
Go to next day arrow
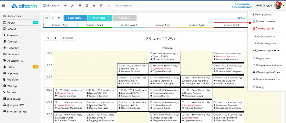(x=56, y=38)
